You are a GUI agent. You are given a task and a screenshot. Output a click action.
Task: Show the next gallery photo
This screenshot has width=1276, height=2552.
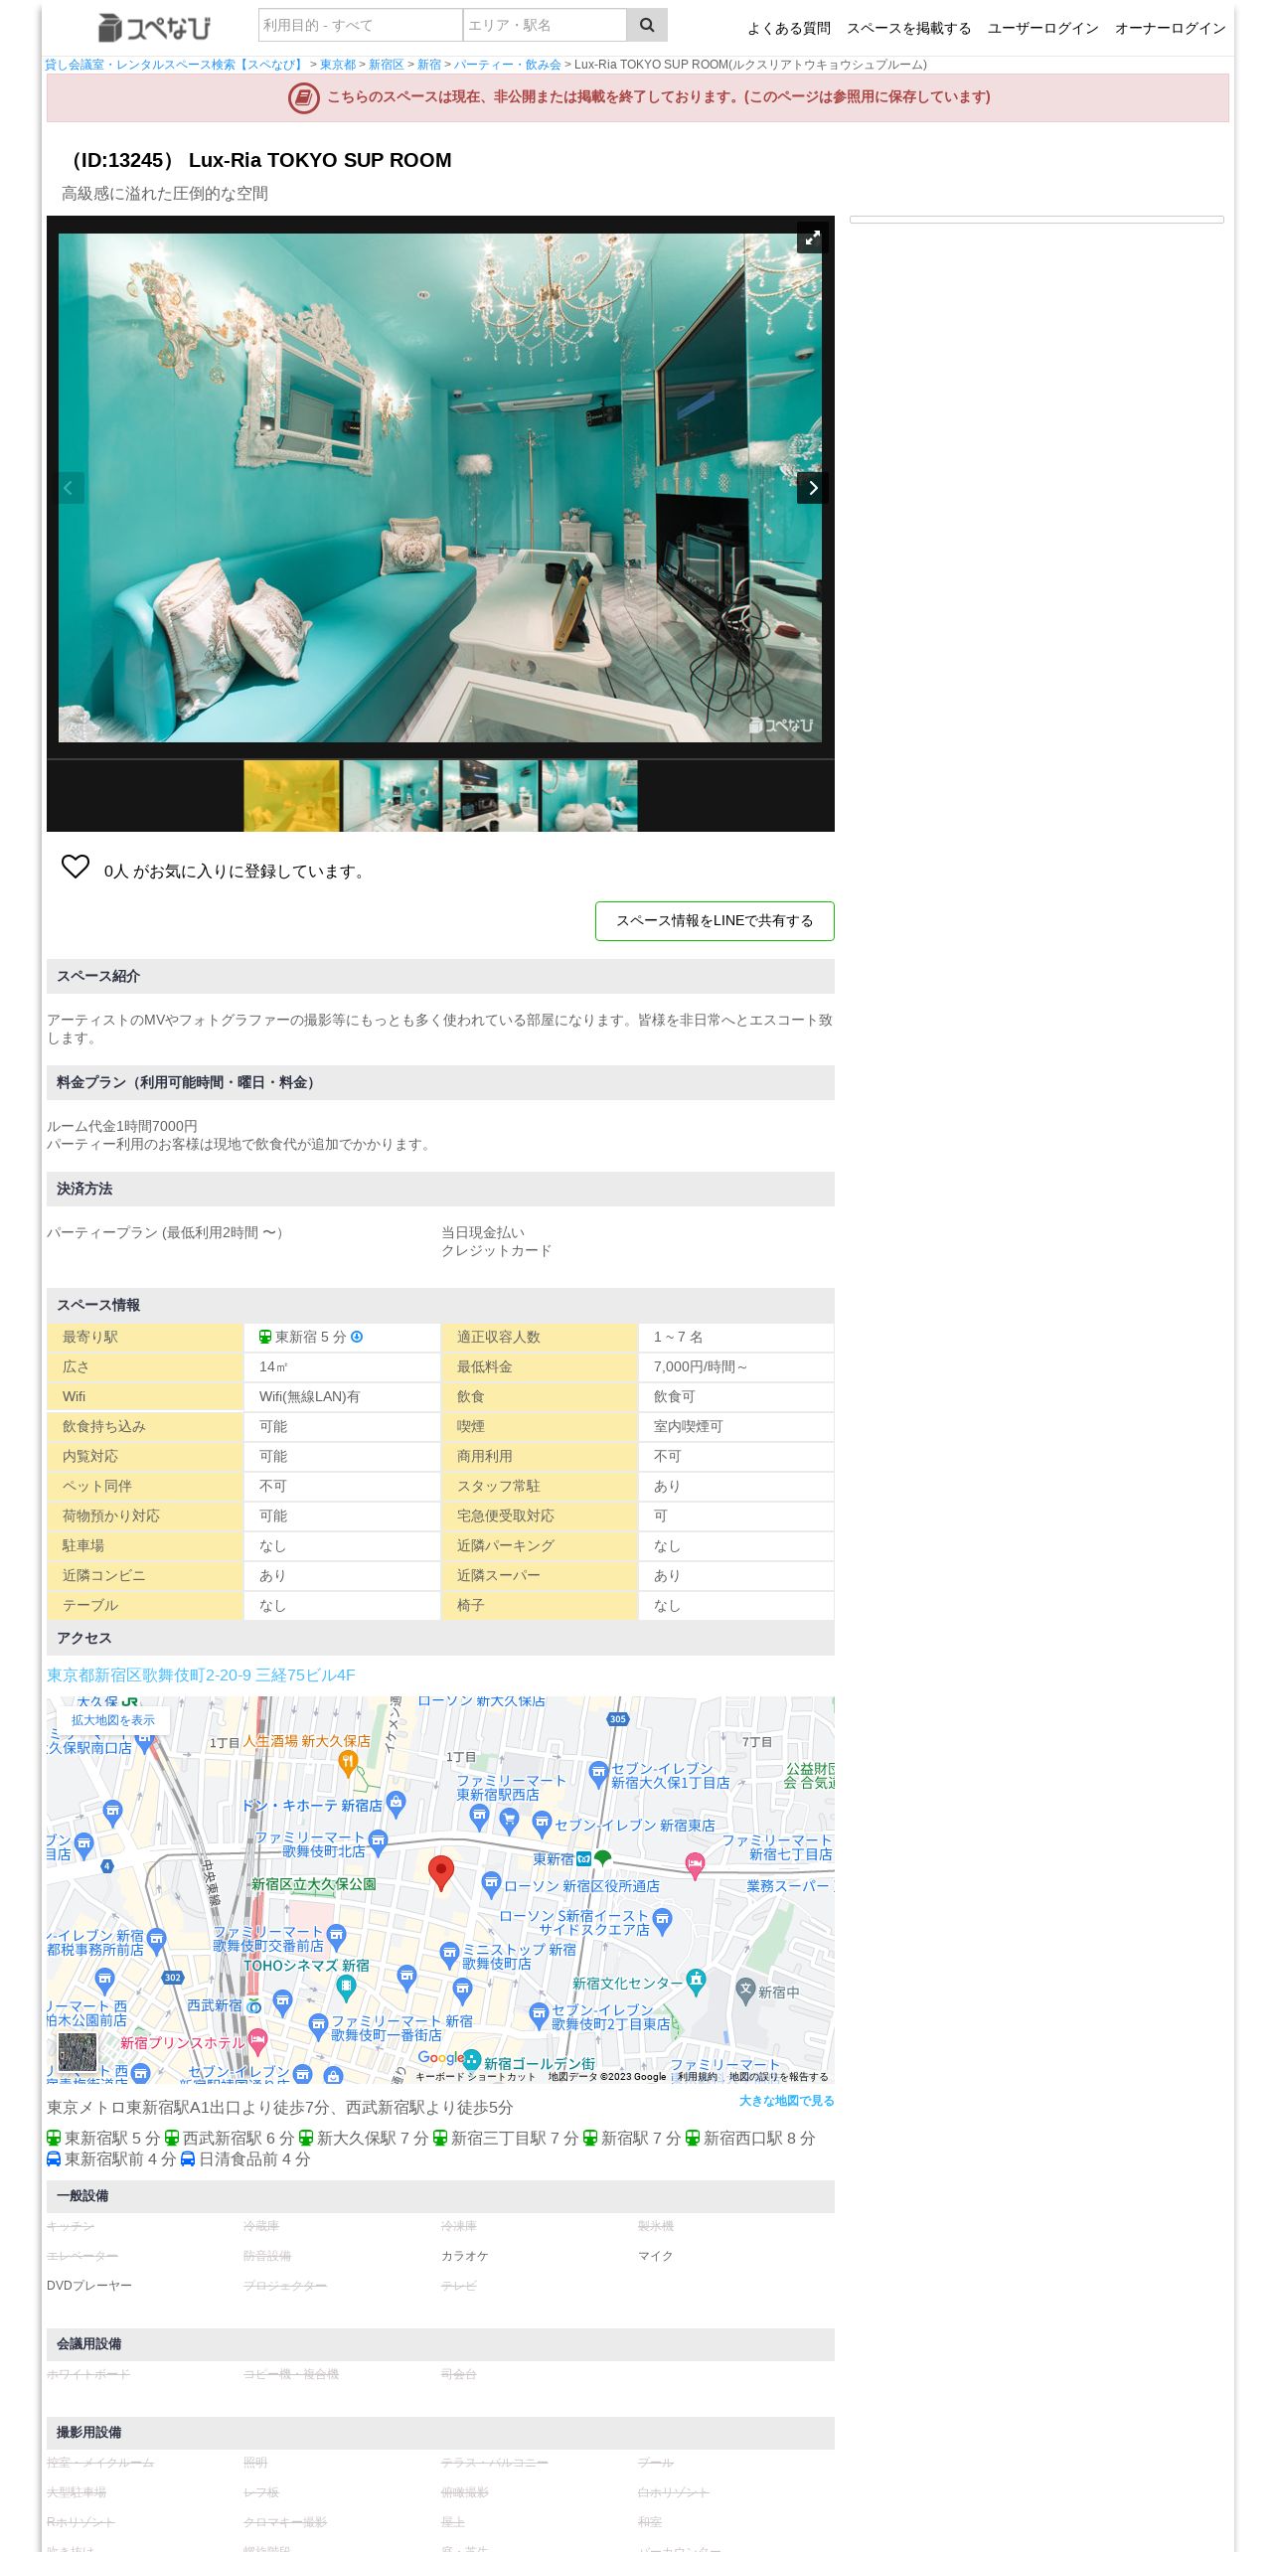click(812, 488)
